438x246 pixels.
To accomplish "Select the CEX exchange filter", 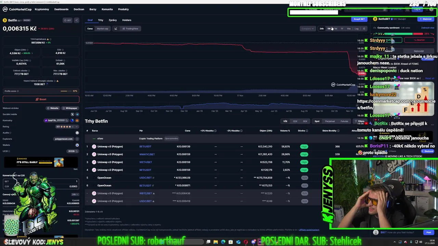I will click(295, 121).
